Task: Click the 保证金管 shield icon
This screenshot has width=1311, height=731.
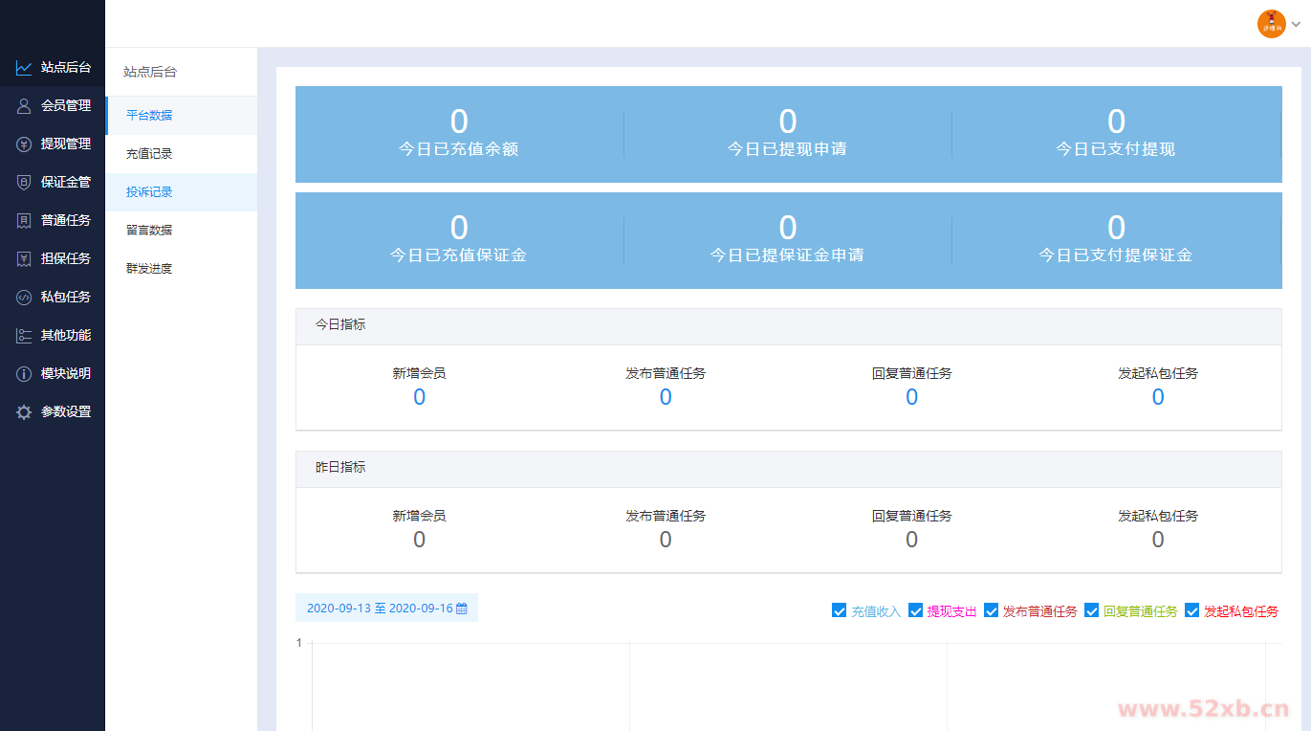Action: click(x=24, y=183)
